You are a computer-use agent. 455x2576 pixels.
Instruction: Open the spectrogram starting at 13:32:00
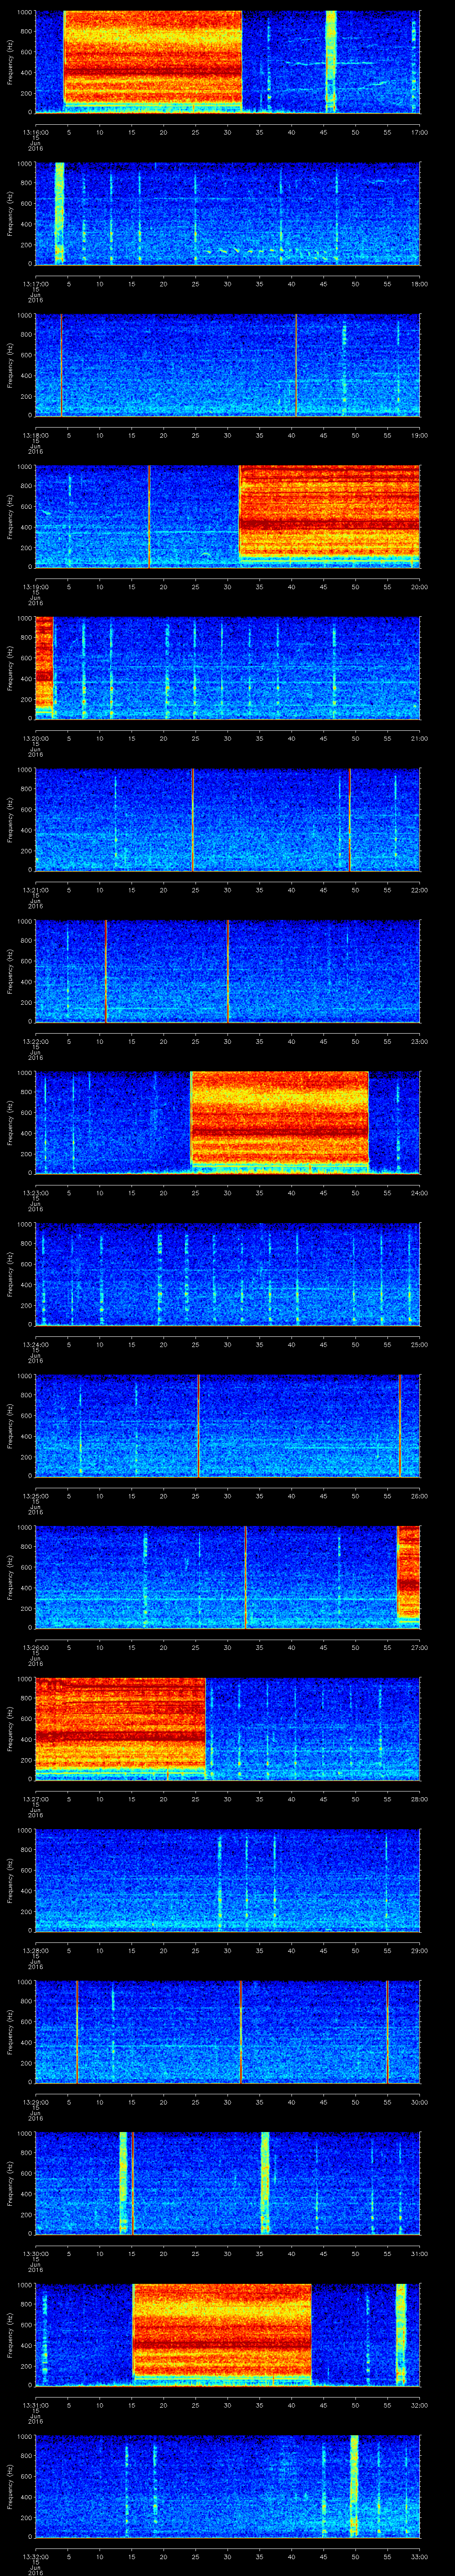(x=227, y=2486)
